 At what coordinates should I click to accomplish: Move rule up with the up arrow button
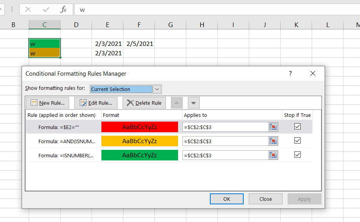[x=177, y=103]
